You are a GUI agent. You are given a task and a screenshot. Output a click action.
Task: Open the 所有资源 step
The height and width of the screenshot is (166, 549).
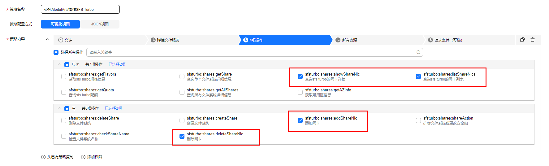point(378,40)
